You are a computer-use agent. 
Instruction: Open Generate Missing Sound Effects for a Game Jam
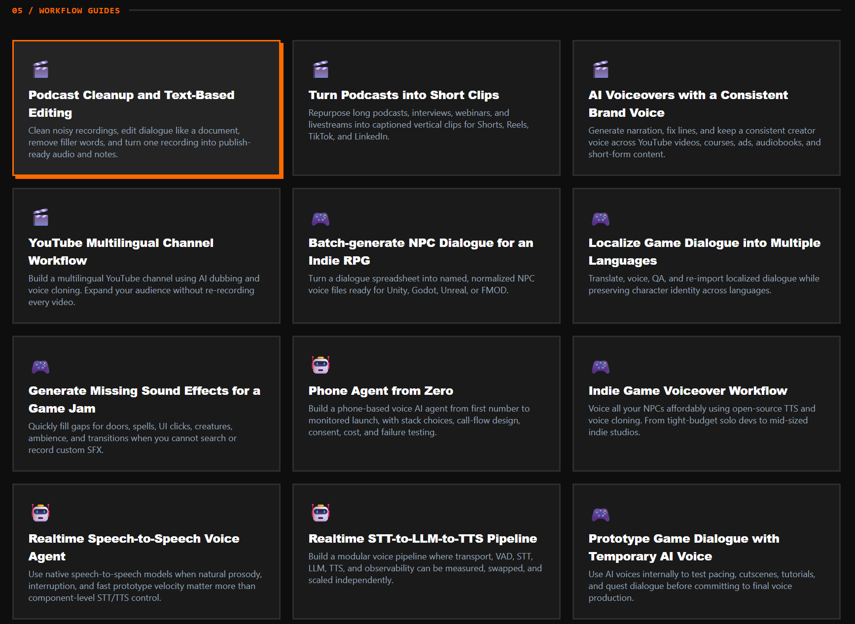144,400
